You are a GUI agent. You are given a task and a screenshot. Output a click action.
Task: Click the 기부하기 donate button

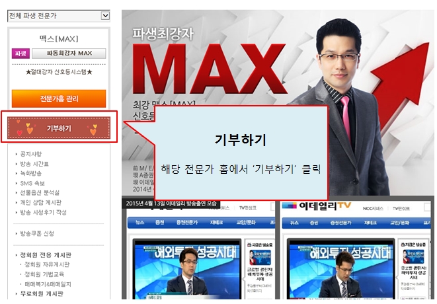pos(59,128)
